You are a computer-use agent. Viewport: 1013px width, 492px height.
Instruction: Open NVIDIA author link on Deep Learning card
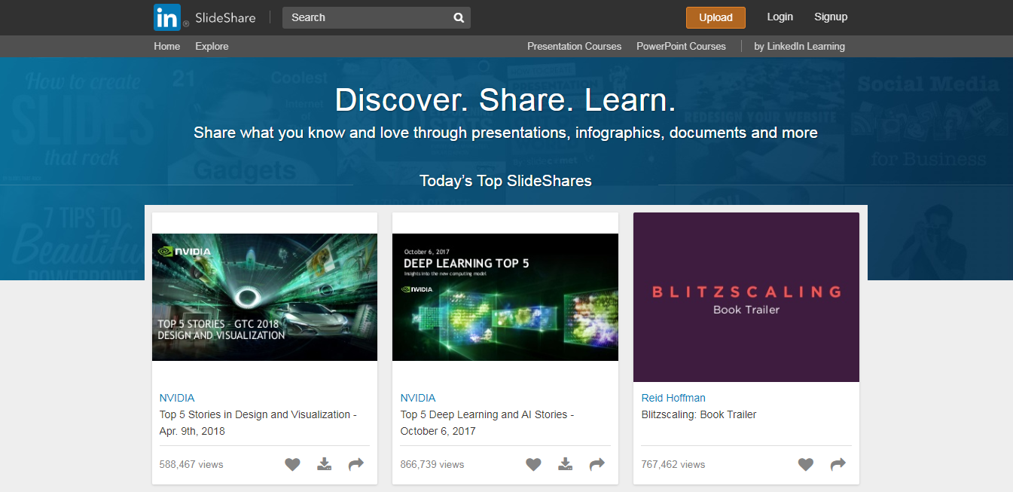click(418, 398)
